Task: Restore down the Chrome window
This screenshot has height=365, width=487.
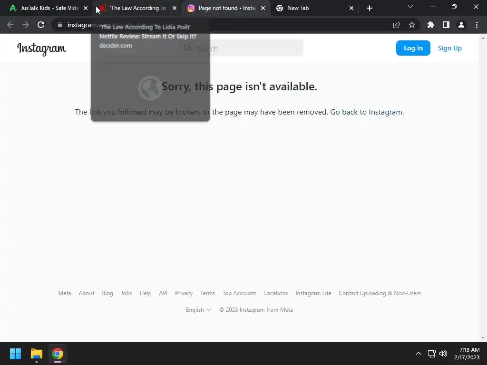Action: coord(454,7)
